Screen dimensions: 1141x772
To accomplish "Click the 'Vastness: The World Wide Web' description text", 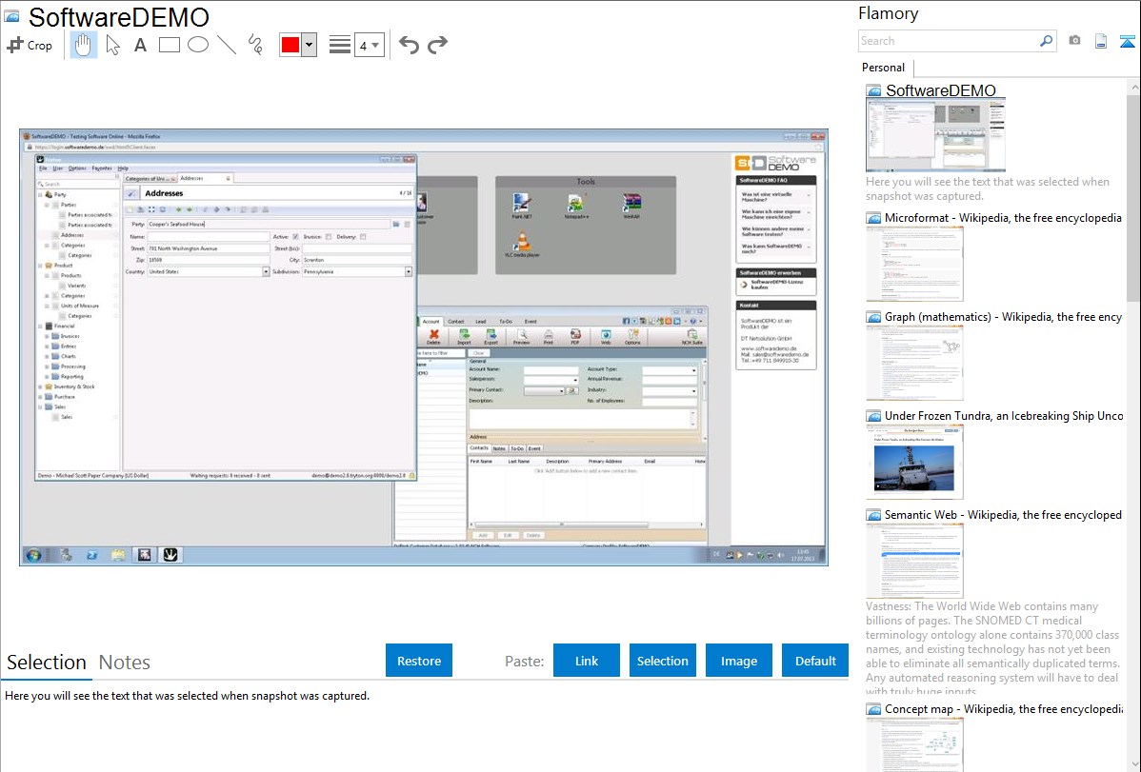I will click(992, 648).
